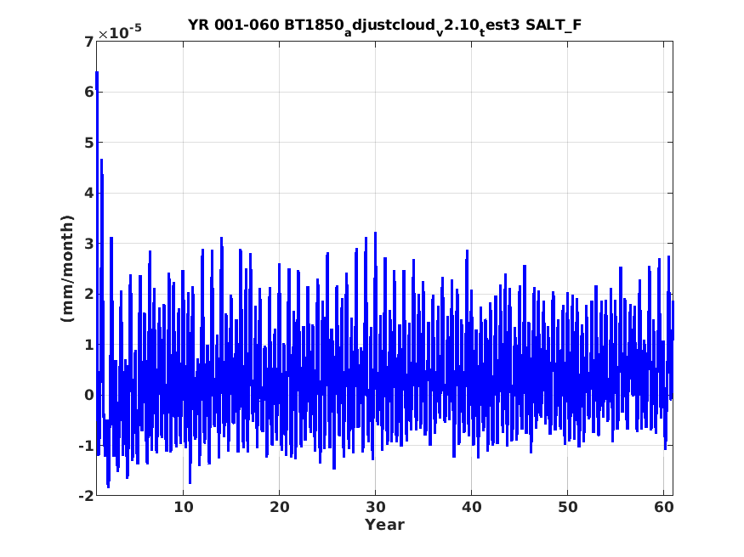Image resolution: width=744 pixels, height=557 pixels.
Task: Click the ×10^-5 exponent label
Action: [120, 32]
